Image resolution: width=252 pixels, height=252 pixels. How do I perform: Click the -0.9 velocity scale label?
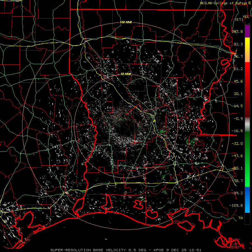238,119
